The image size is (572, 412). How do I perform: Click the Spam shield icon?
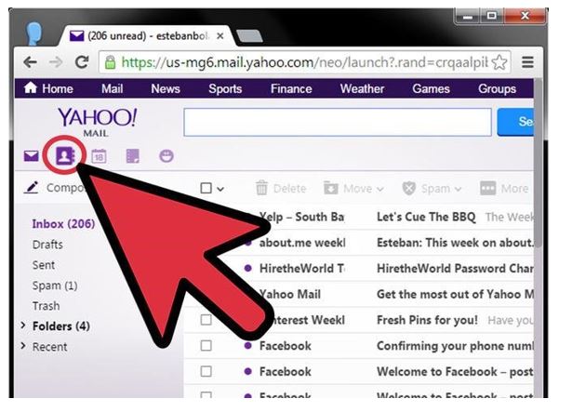point(409,188)
